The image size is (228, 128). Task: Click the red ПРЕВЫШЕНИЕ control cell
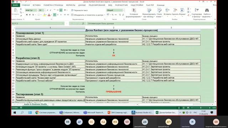pyautogui.click(x=114, y=92)
